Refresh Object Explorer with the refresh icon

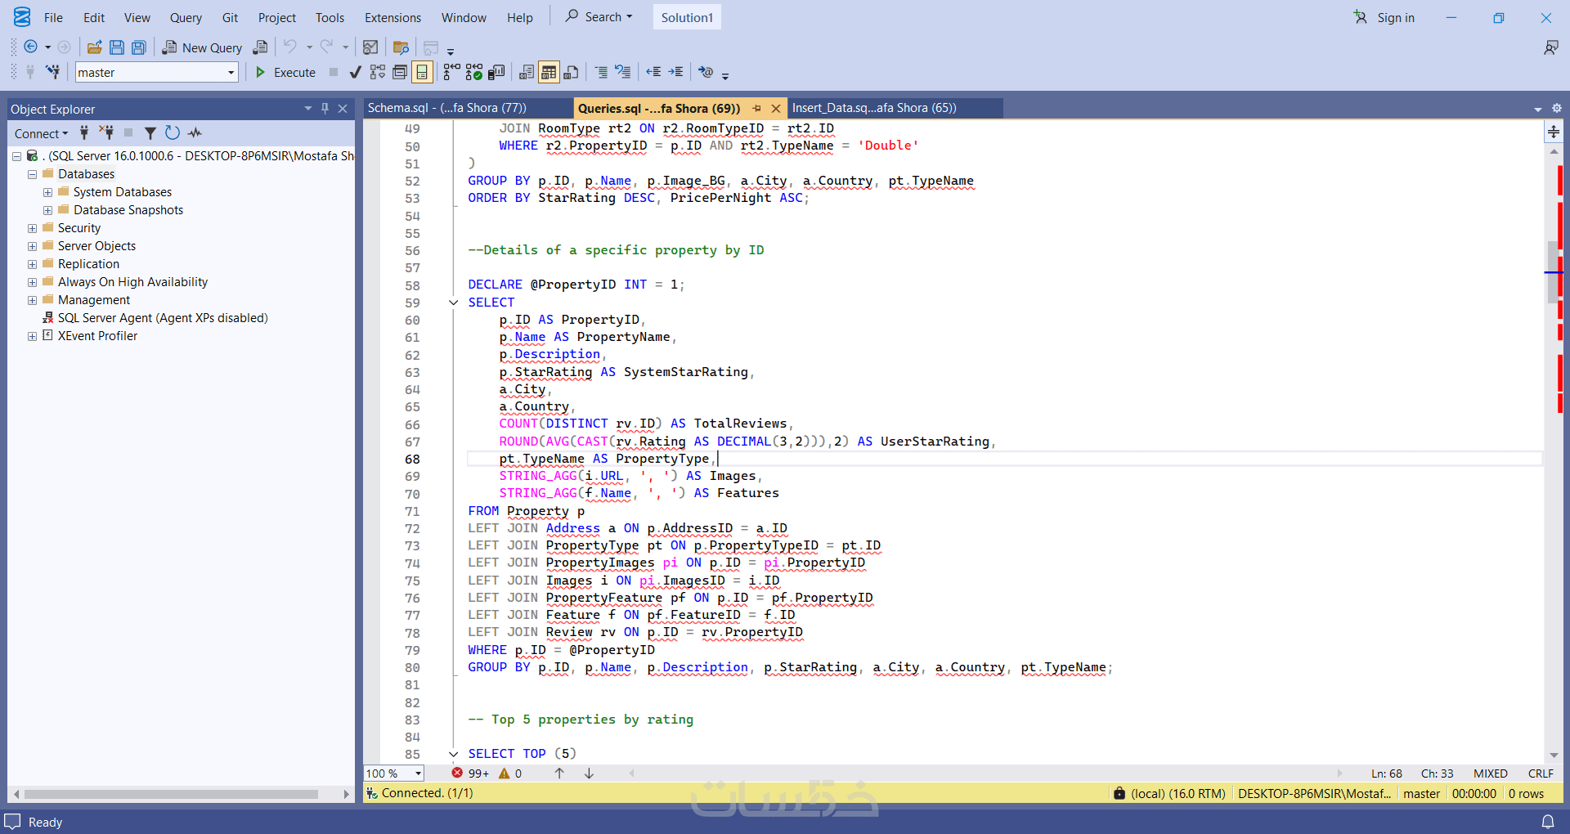[172, 132]
